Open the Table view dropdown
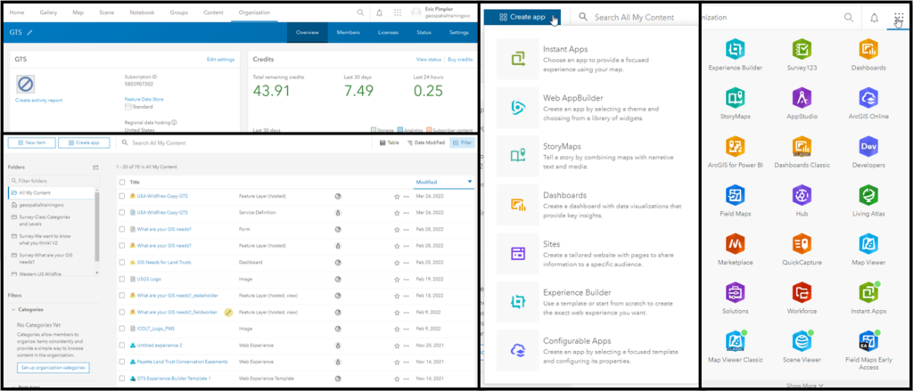913x391 pixels. (x=389, y=143)
